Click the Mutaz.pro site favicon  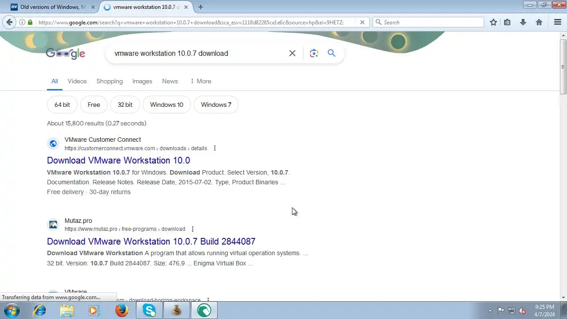coord(53,225)
